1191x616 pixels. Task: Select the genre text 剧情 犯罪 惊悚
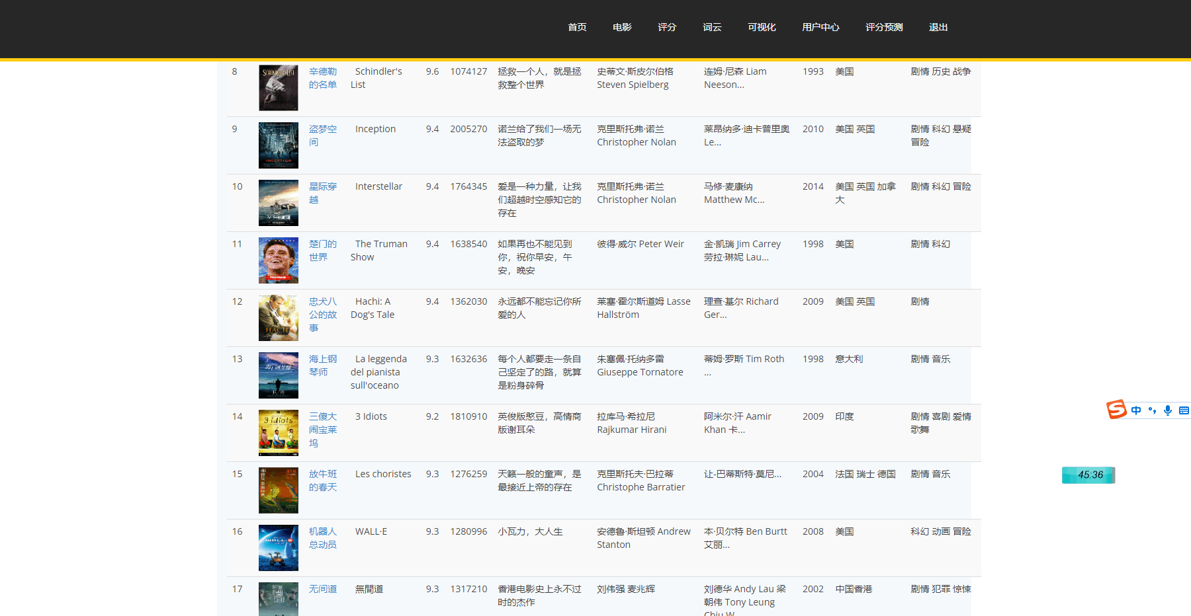coord(941,589)
